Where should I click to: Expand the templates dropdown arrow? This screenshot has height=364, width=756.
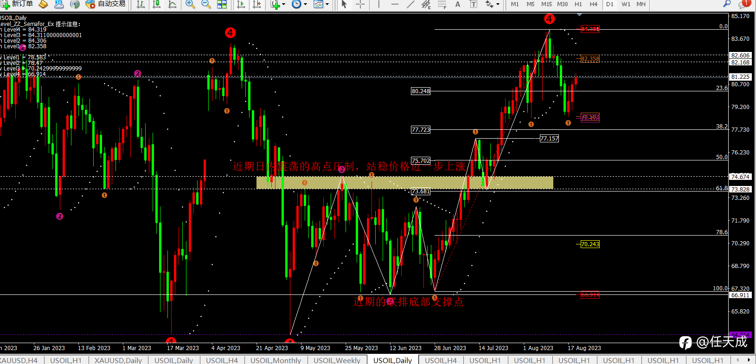tap(327, 4)
